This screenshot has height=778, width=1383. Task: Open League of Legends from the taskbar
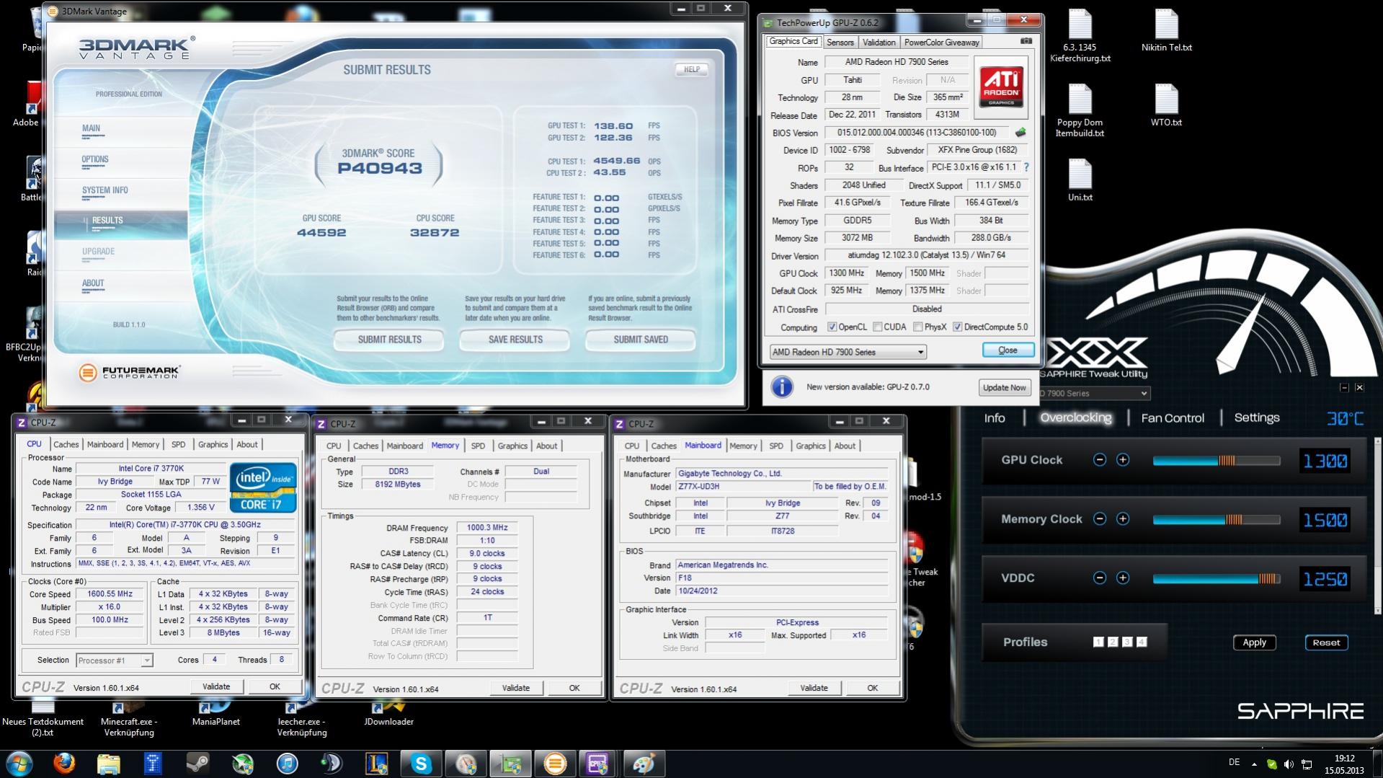click(376, 764)
